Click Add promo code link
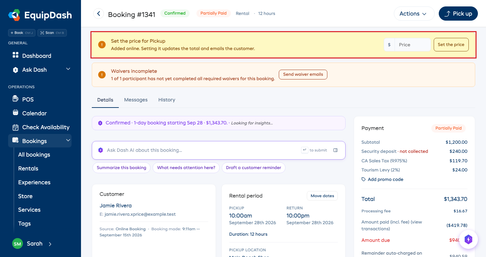This screenshot has height=257, width=486. coord(385,179)
